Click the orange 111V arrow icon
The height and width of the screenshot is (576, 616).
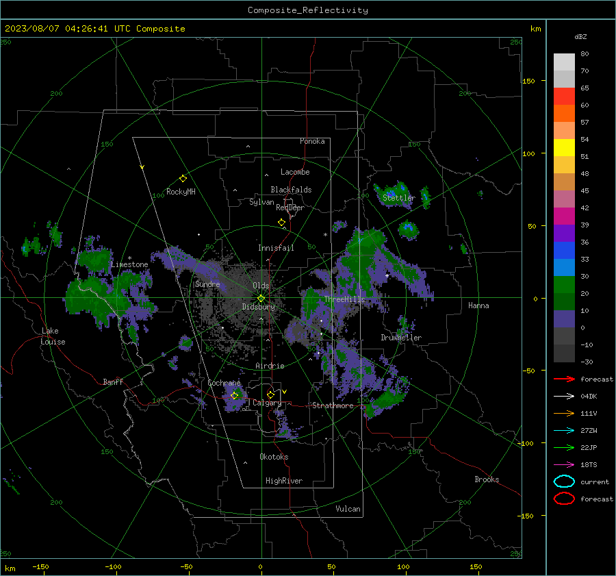point(564,413)
